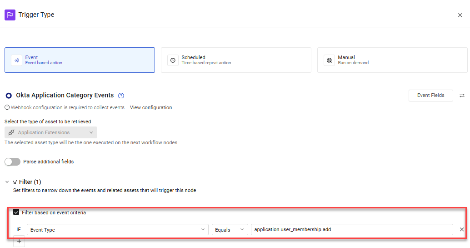Select the Scheduled trigger type card
This screenshot has width=470, height=248.
click(236, 60)
